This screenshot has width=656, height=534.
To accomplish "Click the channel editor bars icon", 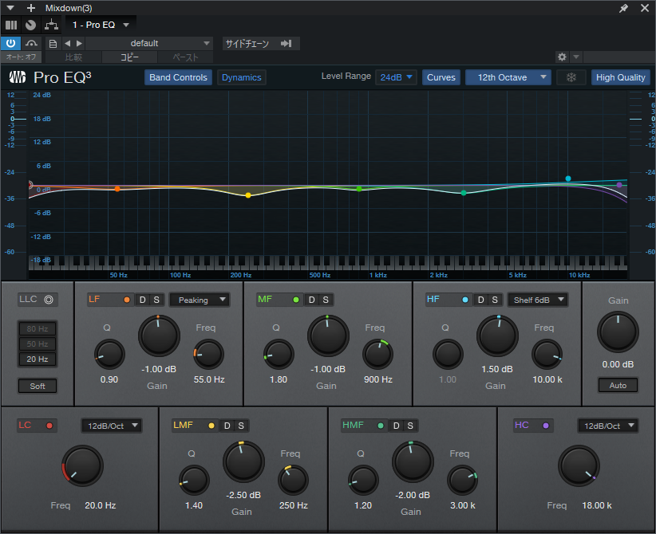I will pos(11,25).
